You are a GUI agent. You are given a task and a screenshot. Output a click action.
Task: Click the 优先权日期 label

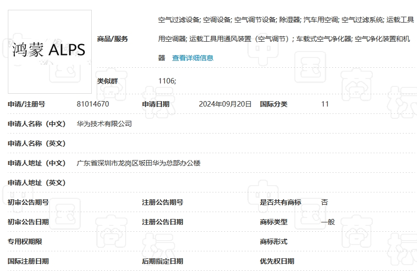(277, 261)
